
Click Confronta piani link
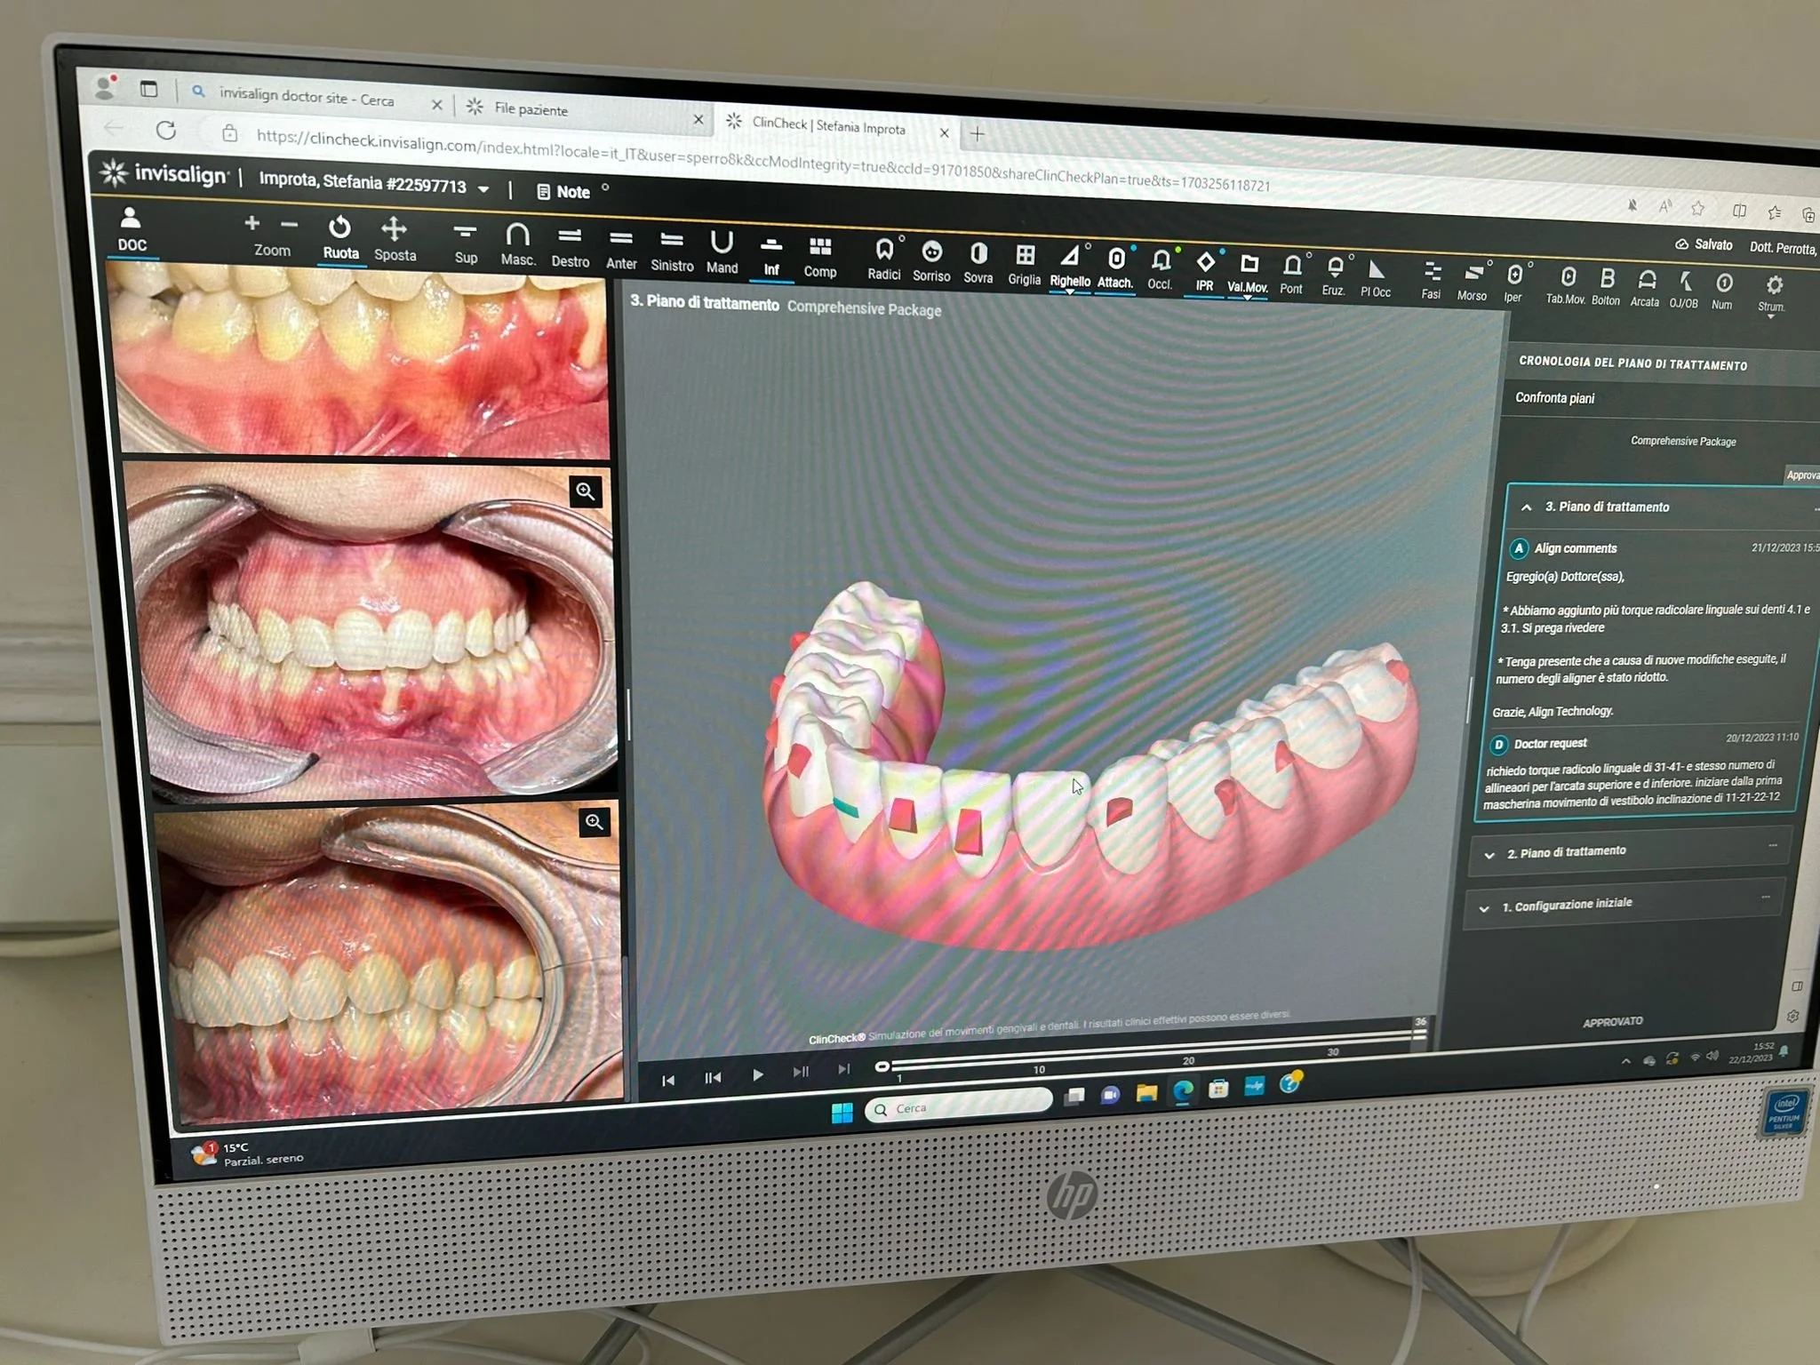(x=1554, y=398)
